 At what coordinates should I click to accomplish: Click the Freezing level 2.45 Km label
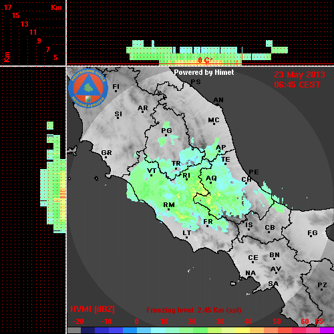[194, 310]
